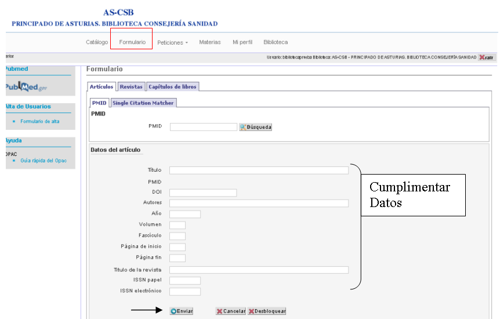Select the Single Citation Matcher tab
Screen dimensions: 500x319
pos(143,103)
